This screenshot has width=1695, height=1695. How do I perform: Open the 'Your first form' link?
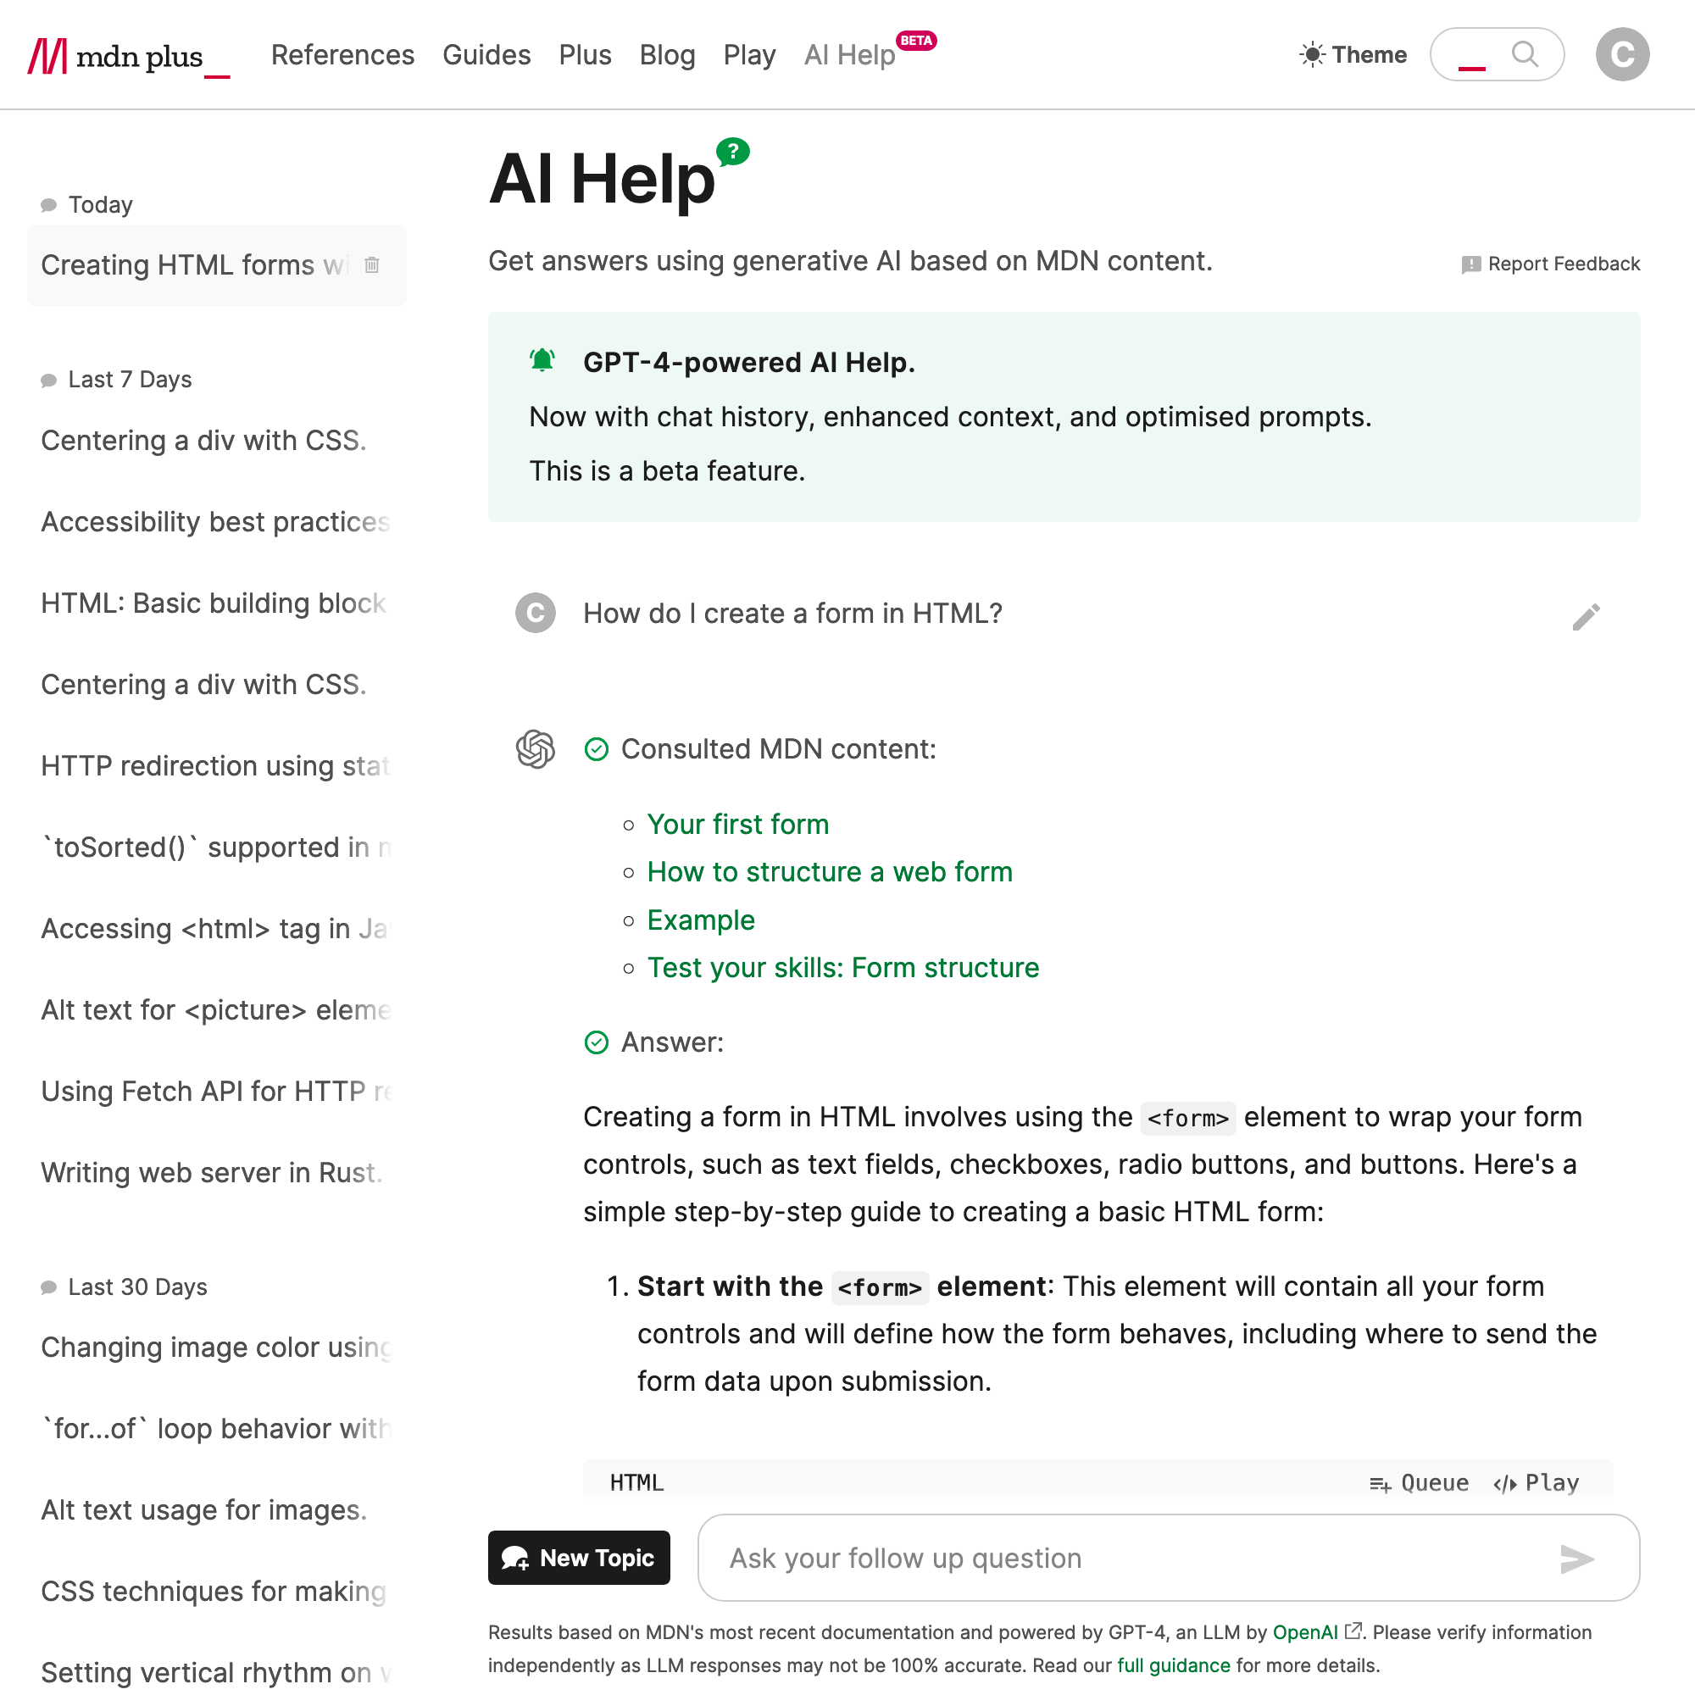737,824
